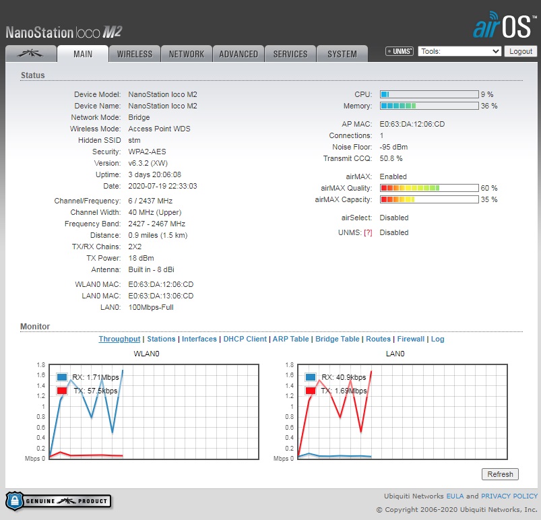Click the Memory usage bar
Screen dimensions: 541x520
(429, 106)
